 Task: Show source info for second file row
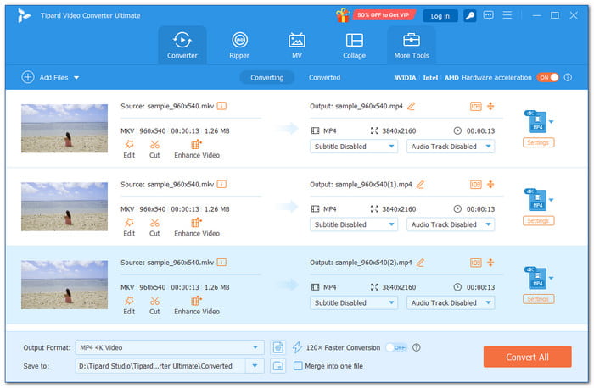(x=221, y=184)
